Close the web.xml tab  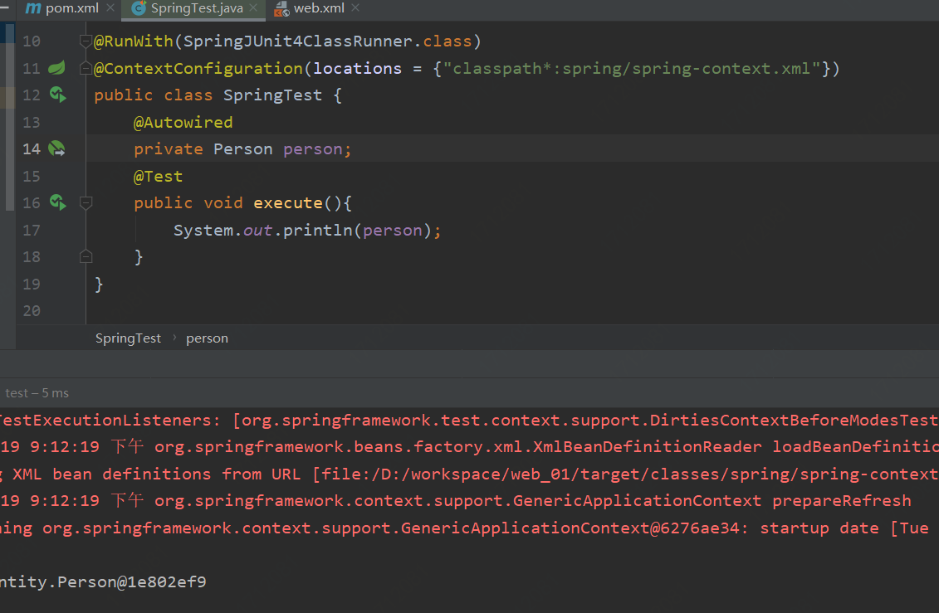point(355,7)
